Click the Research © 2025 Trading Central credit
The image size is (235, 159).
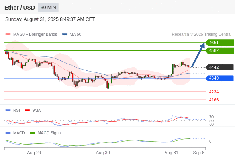click(x=202, y=35)
